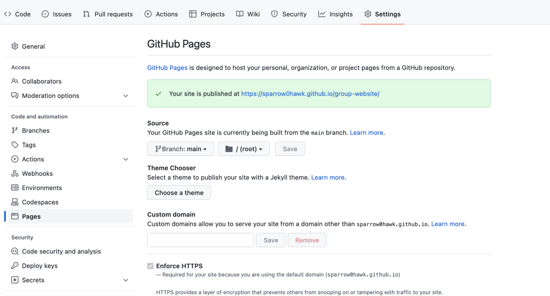Open the published site URL link

coord(310,94)
